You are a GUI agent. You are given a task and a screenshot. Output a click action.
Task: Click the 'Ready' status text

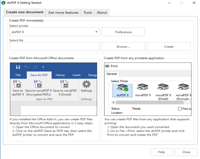tap(136, 109)
